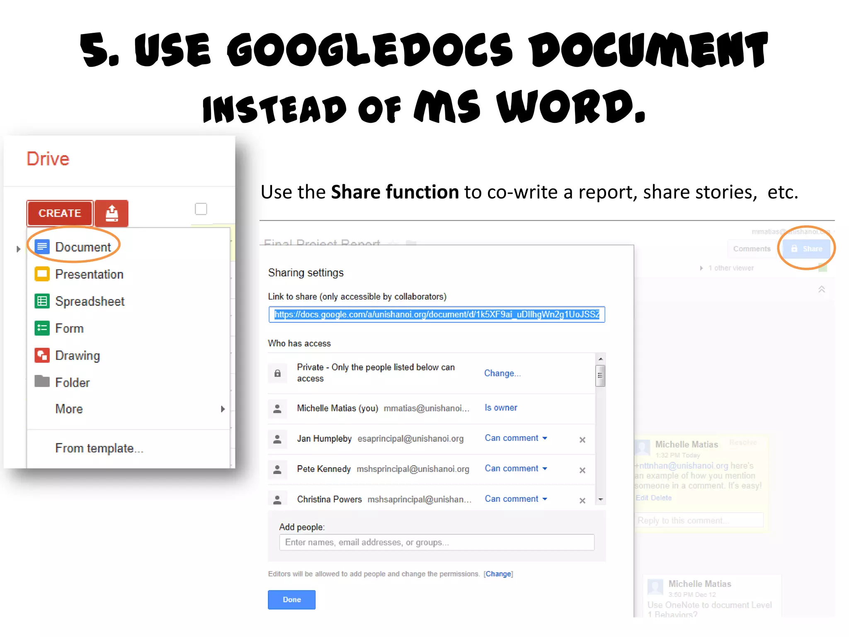849x637 pixels.
Task: Click the access list scrollbar thumb
Action: (600, 376)
